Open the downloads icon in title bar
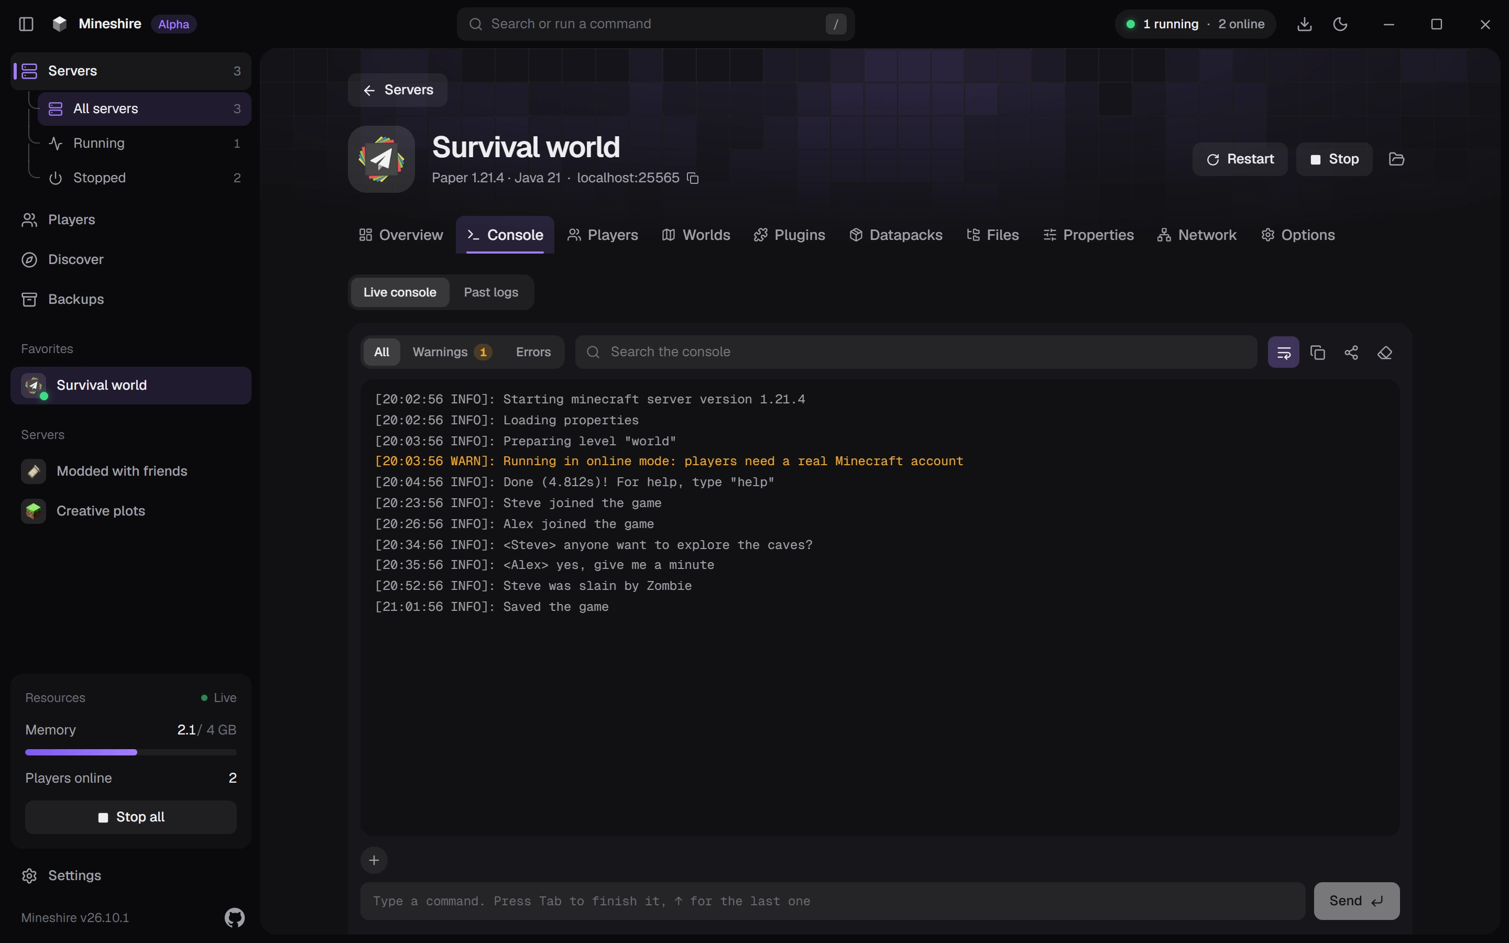Image resolution: width=1509 pixels, height=943 pixels. 1305,24
